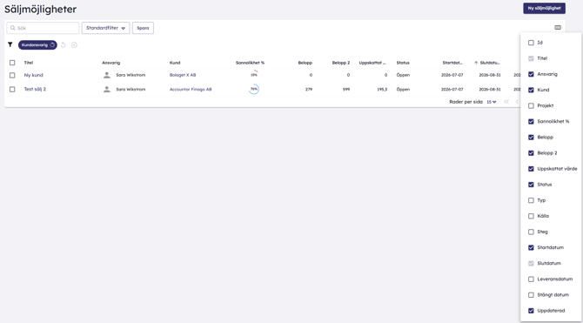Screen dimensions: 583x323
Task: Click the reset filter undo icon
Action: (64, 45)
